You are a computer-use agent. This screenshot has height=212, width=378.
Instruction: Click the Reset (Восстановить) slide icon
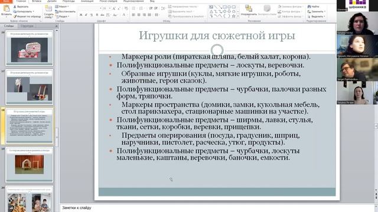[x=57, y=12]
